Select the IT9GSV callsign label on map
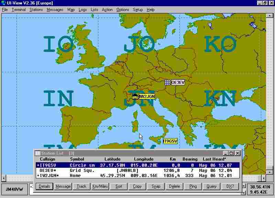 pyautogui.click(x=170, y=141)
